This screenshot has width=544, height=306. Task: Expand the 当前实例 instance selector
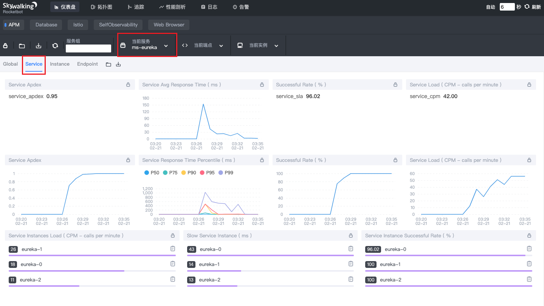point(258,45)
